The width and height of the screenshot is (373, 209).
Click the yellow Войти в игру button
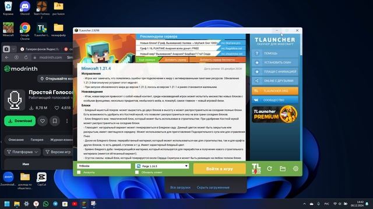click(219, 169)
